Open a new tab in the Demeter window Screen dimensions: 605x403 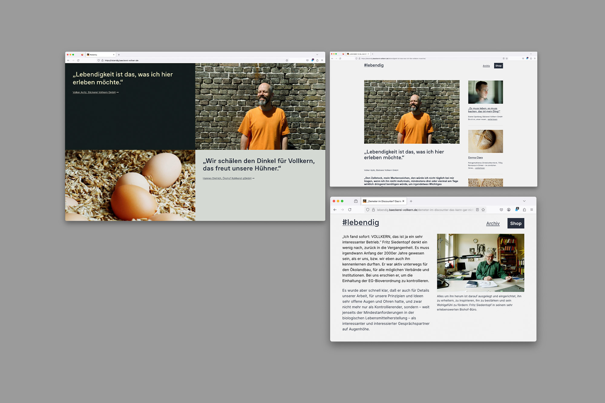click(411, 201)
